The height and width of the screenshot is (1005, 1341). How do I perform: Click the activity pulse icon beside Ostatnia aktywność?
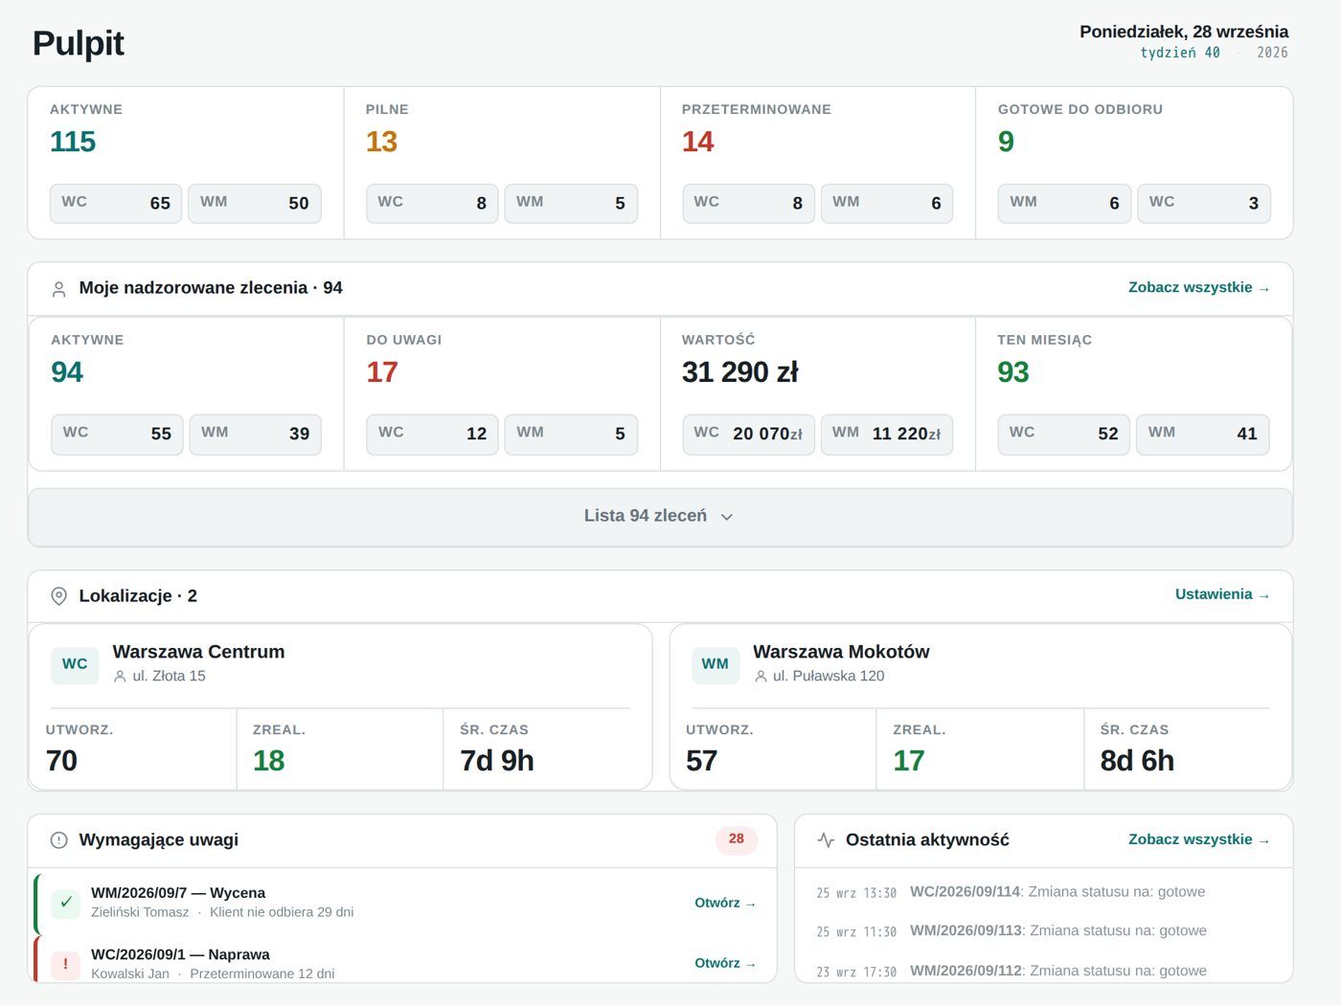826,840
